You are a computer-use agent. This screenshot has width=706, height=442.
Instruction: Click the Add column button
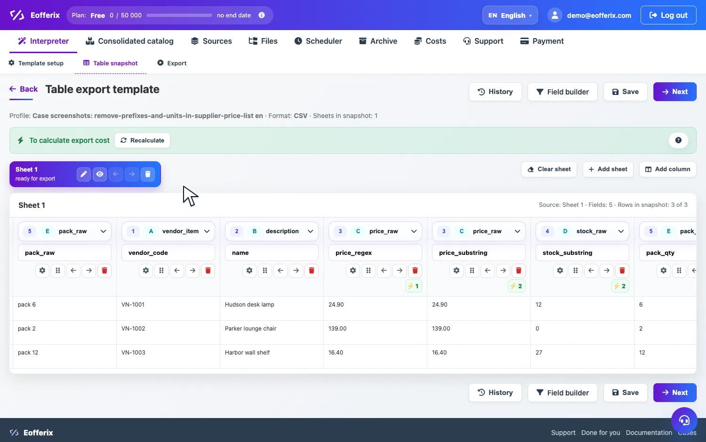tap(667, 169)
